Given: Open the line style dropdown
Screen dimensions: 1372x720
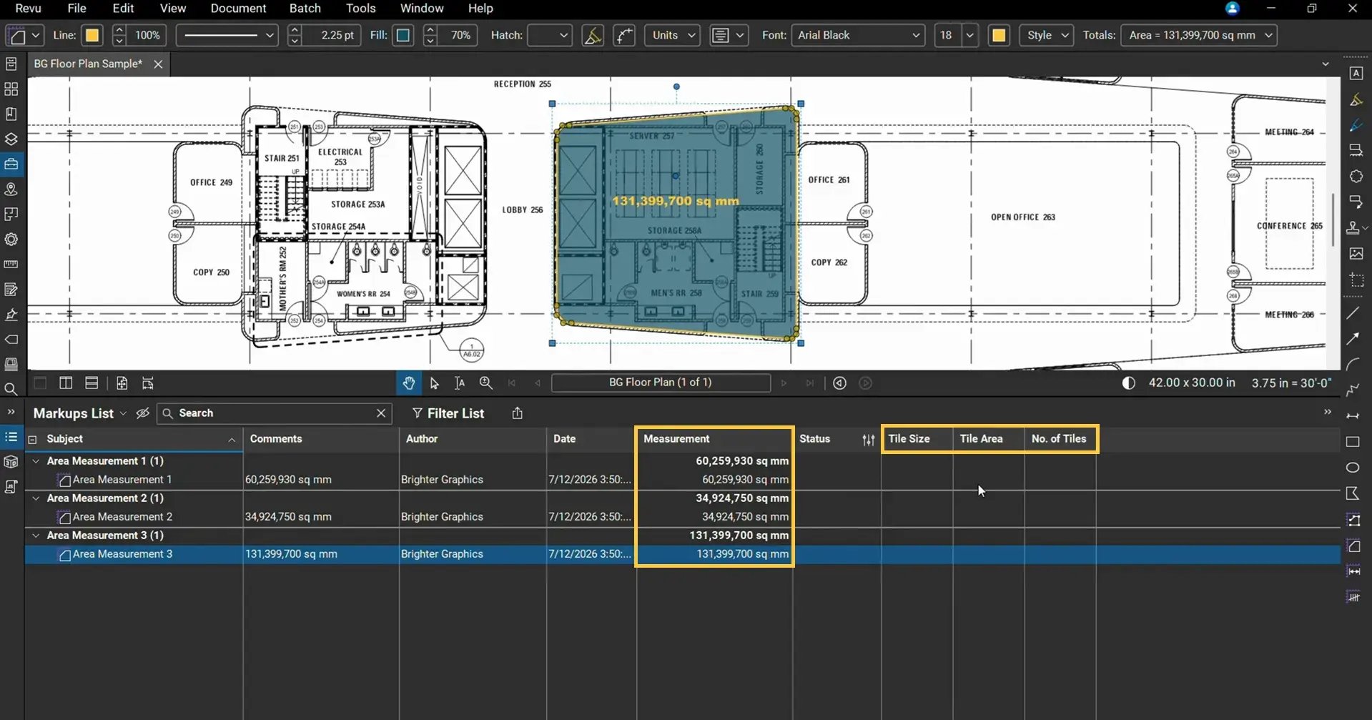Looking at the screenshot, I should tap(227, 35).
